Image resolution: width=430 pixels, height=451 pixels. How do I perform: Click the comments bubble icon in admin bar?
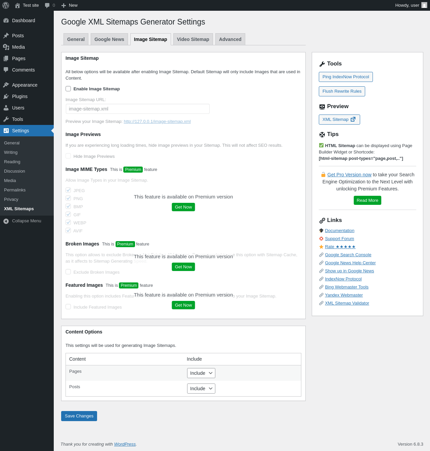tap(47, 5)
